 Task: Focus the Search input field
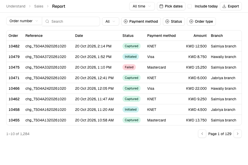71,21
